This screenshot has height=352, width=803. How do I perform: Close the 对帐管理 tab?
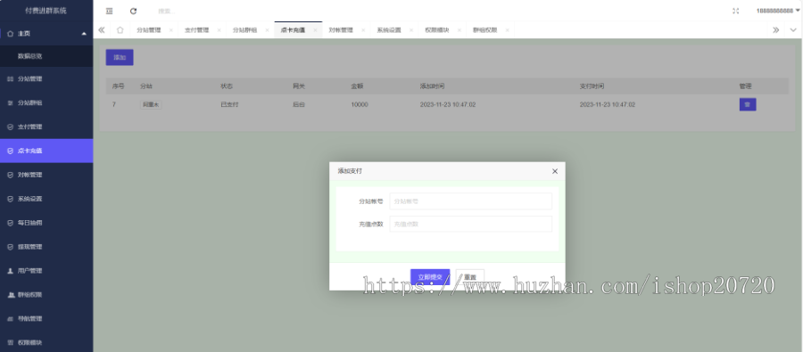[x=363, y=30]
